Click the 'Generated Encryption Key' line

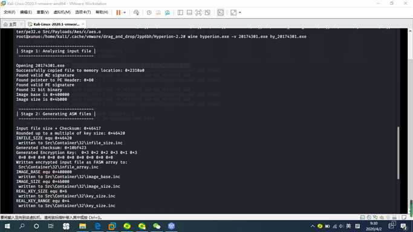tap(76, 153)
